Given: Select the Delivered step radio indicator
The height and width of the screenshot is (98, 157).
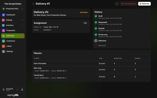Looking at the screenshot, I should pos(96,41).
